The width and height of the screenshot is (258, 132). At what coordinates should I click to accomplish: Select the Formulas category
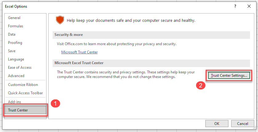pyautogui.click(x=15, y=26)
